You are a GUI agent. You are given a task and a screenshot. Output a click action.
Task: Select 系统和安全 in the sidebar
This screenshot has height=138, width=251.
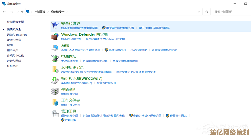point(14,29)
